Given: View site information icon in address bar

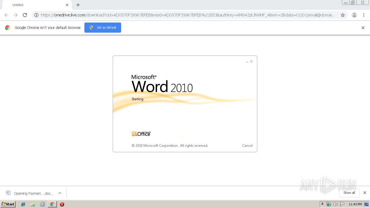Looking at the screenshot, I should point(36,15).
